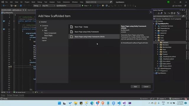Click the master branch status bar item

(161, 99)
